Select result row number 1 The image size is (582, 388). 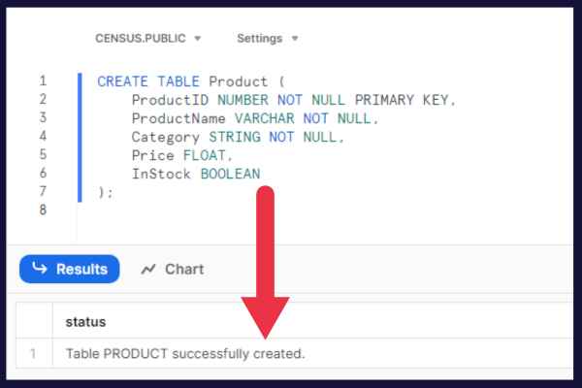33,353
